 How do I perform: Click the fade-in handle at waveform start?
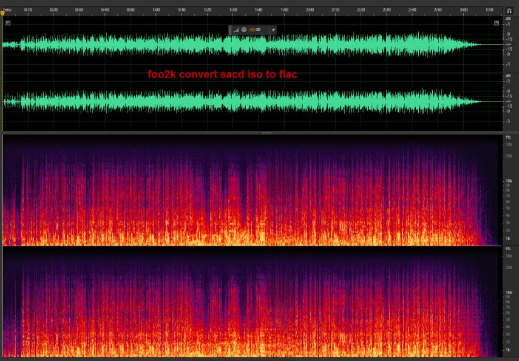(8, 23)
